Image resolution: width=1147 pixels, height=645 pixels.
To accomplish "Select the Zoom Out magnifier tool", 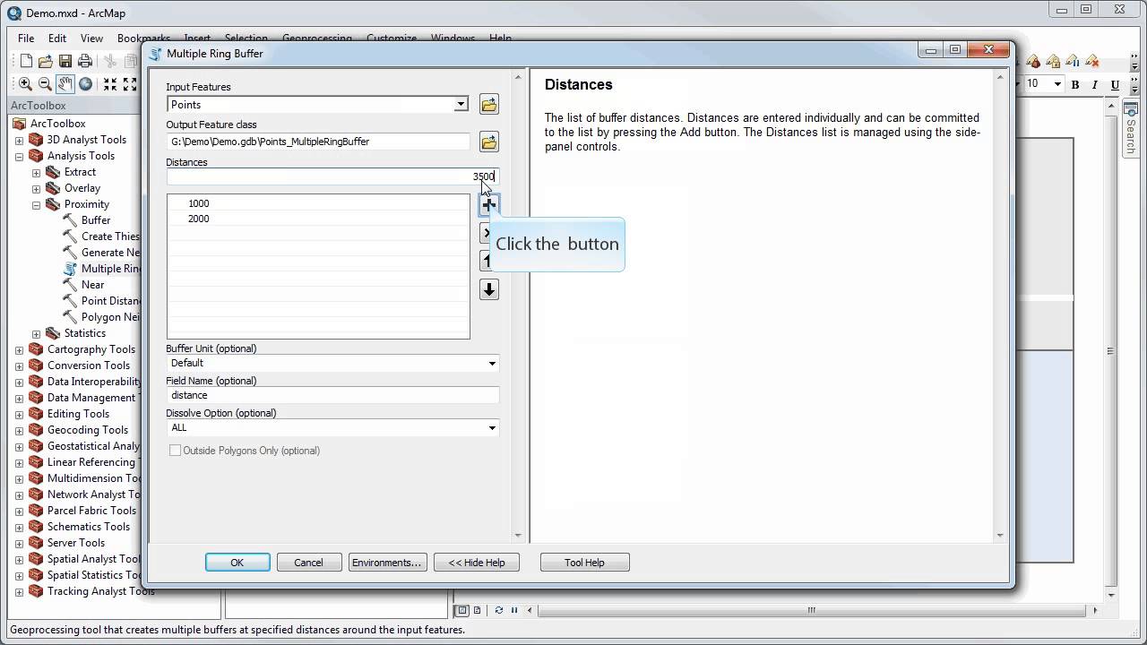I will coord(45,84).
